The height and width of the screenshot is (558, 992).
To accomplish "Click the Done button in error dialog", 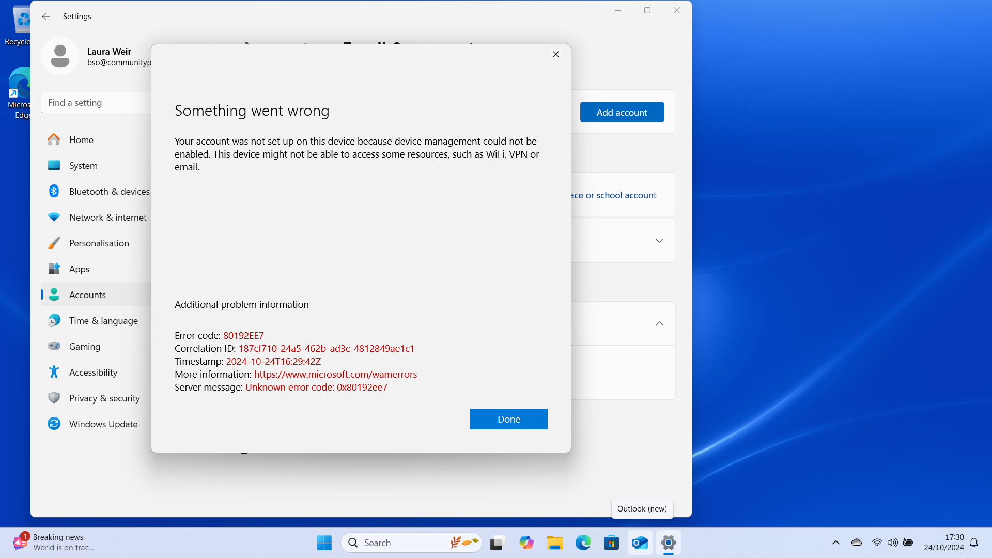I will pyautogui.click(x=508, y=419).
